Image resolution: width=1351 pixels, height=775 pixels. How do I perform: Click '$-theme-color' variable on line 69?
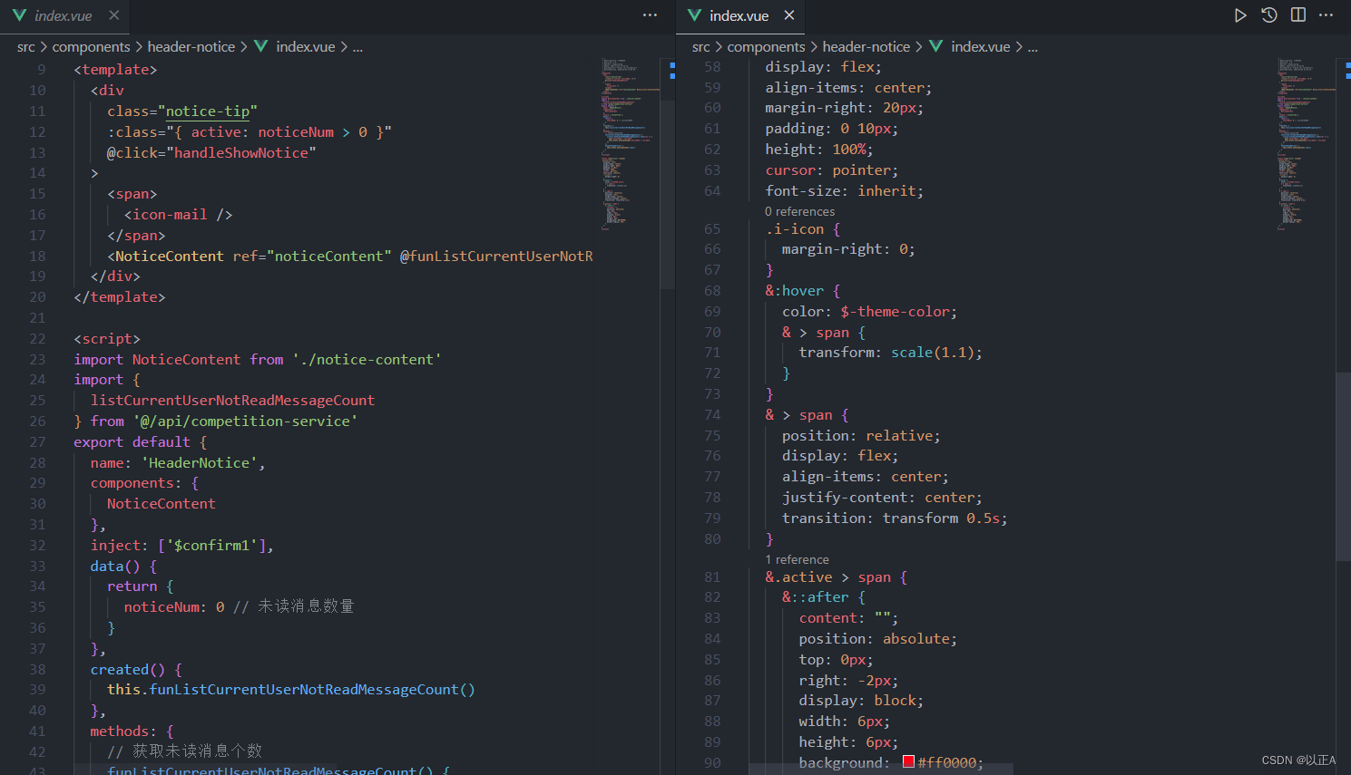(x=895, y=312)
